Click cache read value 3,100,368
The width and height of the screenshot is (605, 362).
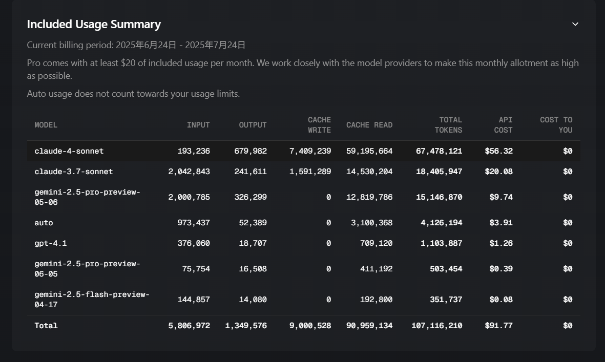point(371,223)
